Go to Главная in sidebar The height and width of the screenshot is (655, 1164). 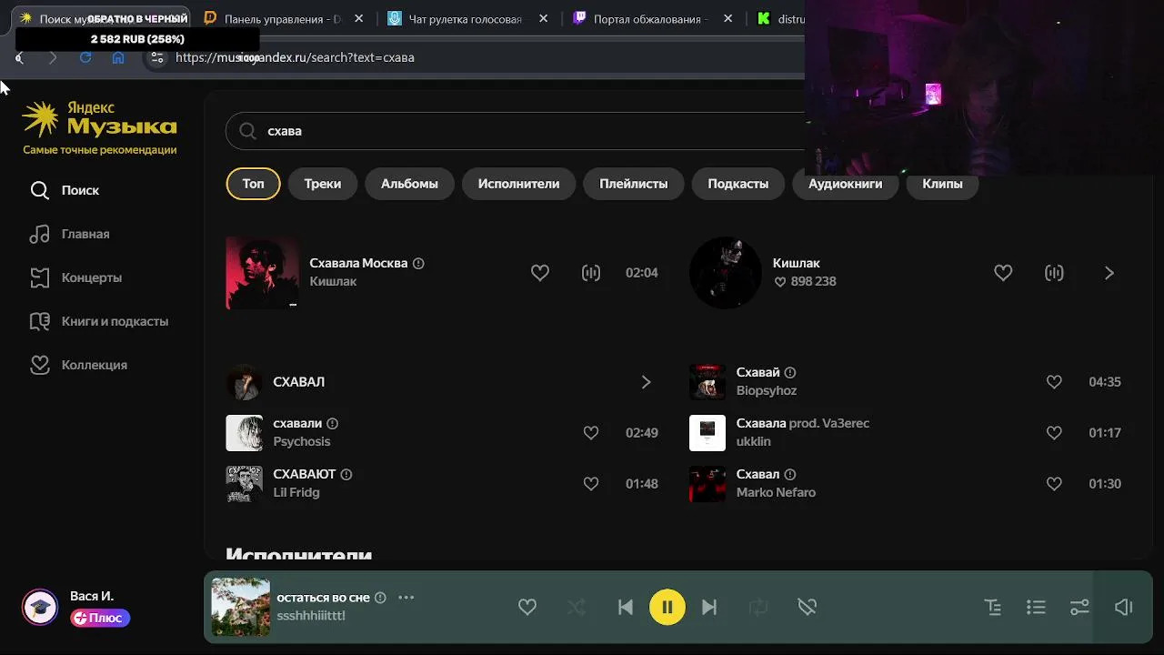click(69, 234)
